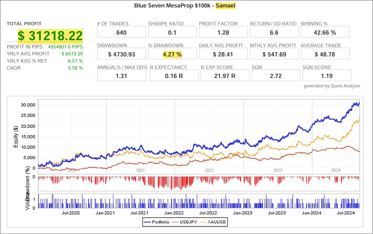373x234 pixels.
Task: Click the Equity ($) axis title
Action: pos(16,136)
